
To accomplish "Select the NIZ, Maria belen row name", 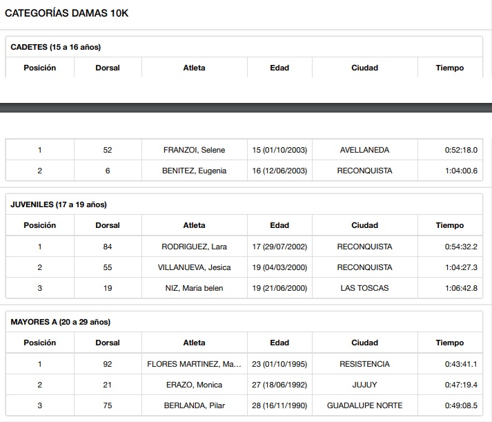I will coord(194,288).
